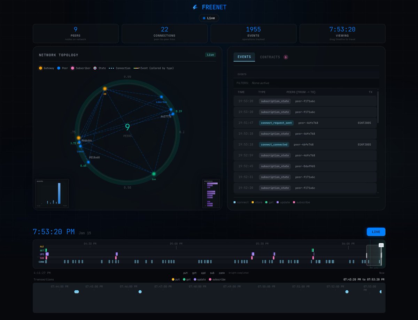Viewport: 418px width, 320px height.
Task: Select the Peers stat card
Action: click(76, 33)
